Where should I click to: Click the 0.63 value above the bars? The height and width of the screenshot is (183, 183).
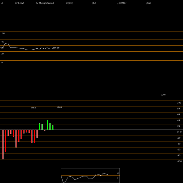click(x=34, y=108)
